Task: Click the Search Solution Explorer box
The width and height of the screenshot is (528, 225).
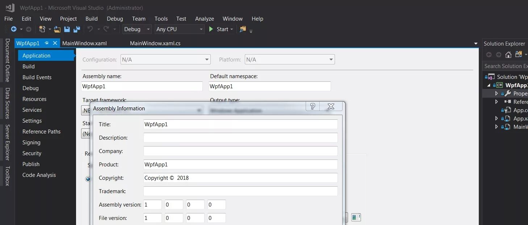Action: point(505,66)
